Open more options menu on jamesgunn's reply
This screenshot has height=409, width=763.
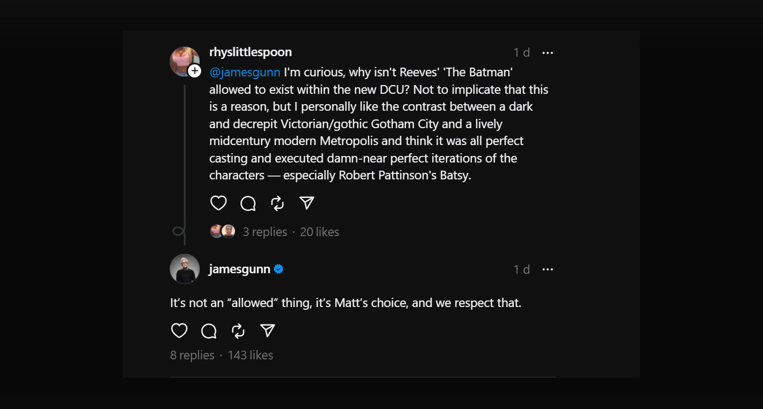(548, 269)
